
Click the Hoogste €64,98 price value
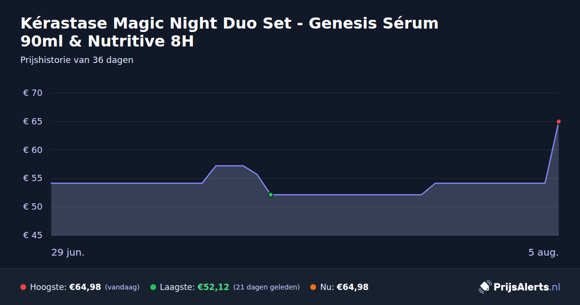tap(85, 287)
